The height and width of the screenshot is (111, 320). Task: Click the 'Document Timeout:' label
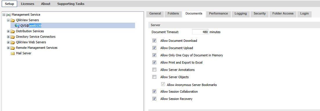tap(165, 32)
